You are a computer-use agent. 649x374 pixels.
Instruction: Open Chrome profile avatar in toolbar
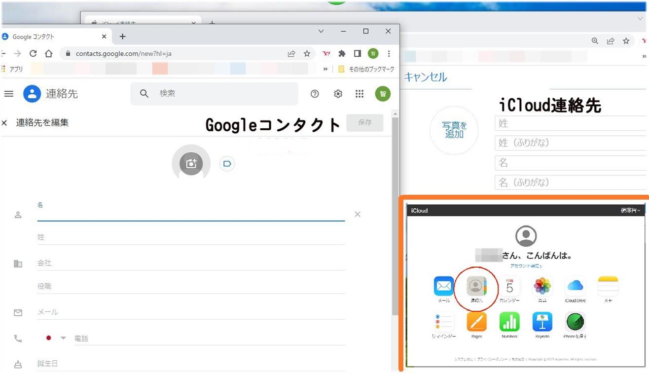point(373,53)
